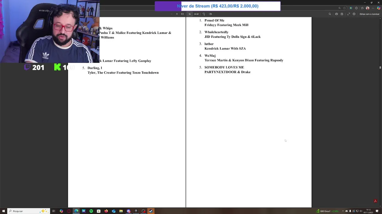Search inside the PDF document
This screenshot has width=382, height=214.
point(330,14)
